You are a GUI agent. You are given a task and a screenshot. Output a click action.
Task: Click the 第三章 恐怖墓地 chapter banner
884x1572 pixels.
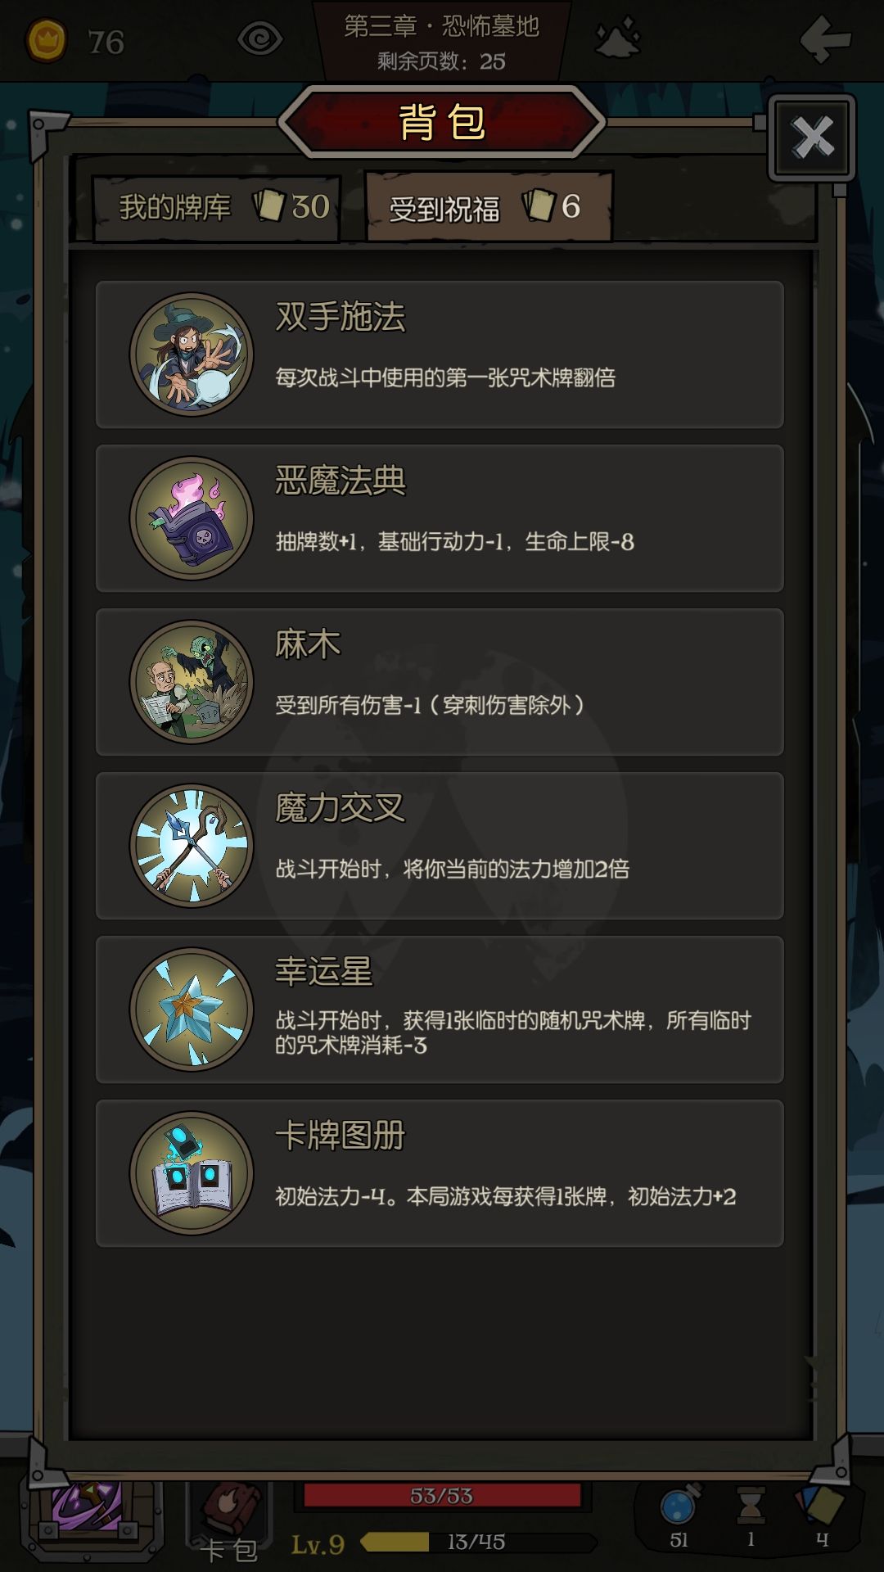coord(442,41)
